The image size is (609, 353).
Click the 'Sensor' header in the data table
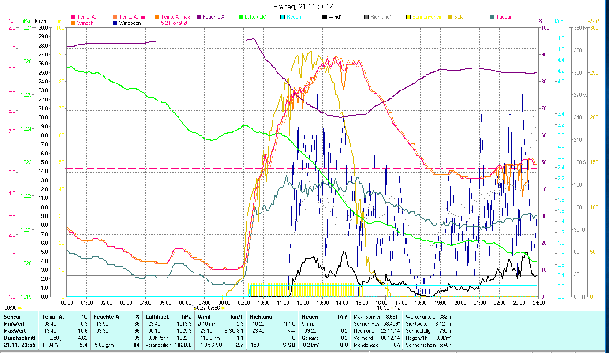coord(11,317)
